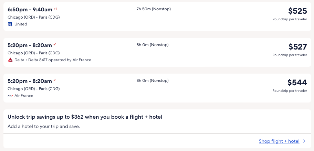The width and height of the screenshot is (314, 151).
Task: Select the $544 Air France flight price
Action: [297, 83]
